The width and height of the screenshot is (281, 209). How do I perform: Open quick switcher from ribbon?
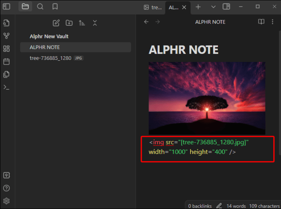tap(7, 23)
